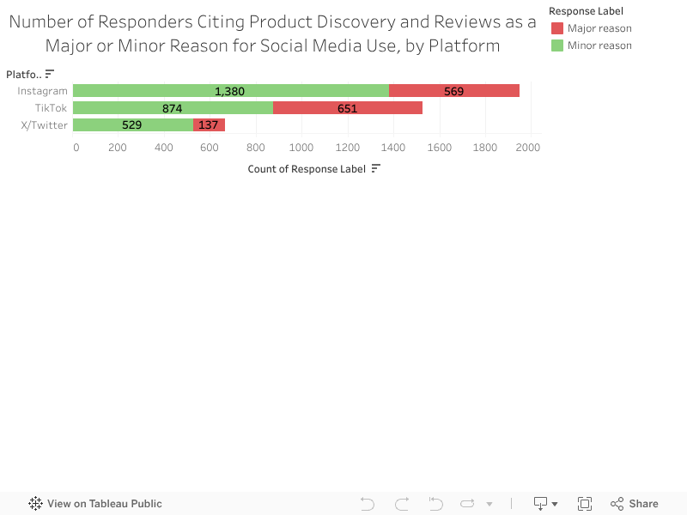Click the redo arrow icon in toolbar
Viewport: 687px width, 515px height.
pyautogui.click(x=402, y=504)
